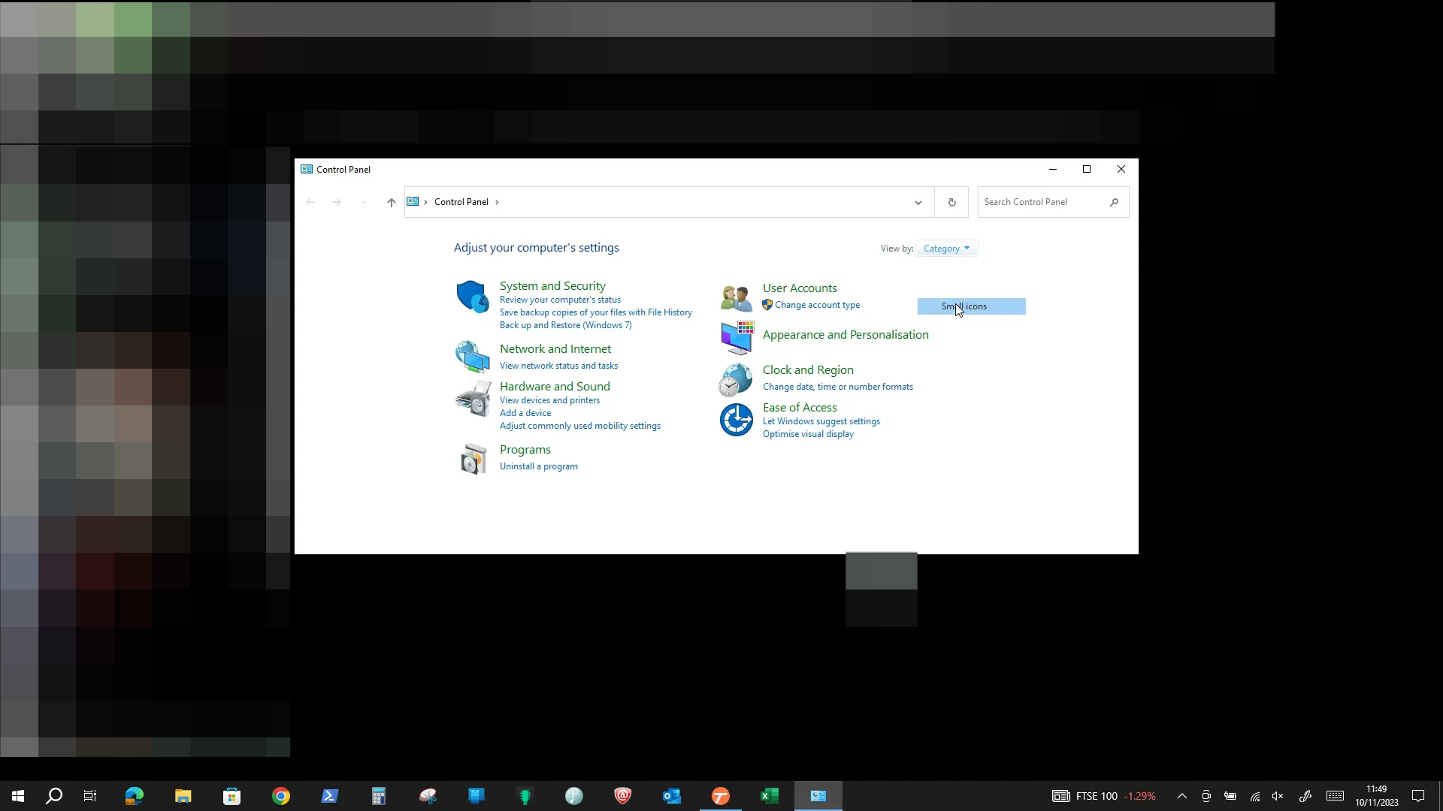Open System and Security category
Viewport: 1443px width, 811px height.
pyautogui.click(x=552, y=285)
